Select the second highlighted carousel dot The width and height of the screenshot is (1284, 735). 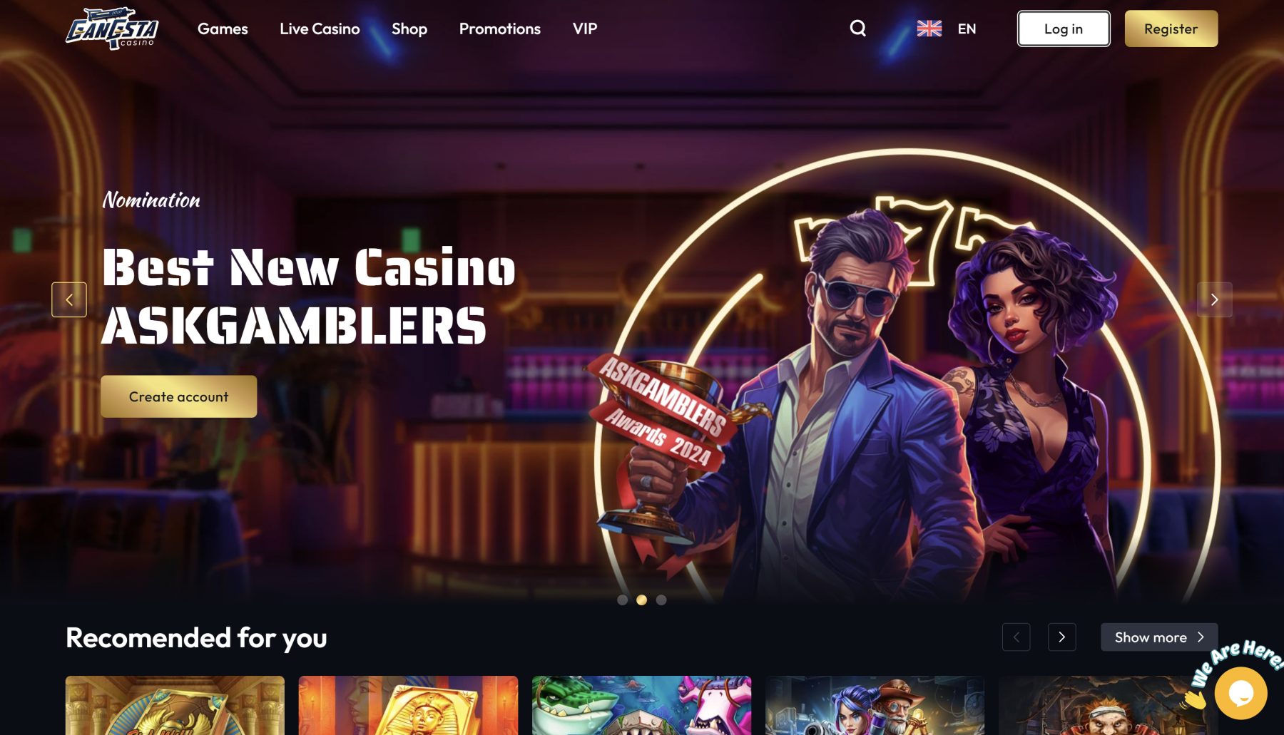(641, 600)
